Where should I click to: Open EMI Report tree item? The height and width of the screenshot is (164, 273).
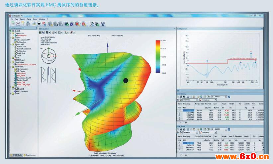21,60
